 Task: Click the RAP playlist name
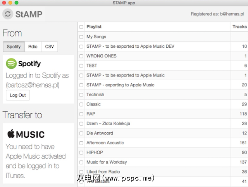click(91, 114)
